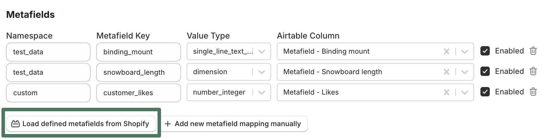Edit the custom namespace field
This screenshot has width=542, height=139.
pos(48,93)
